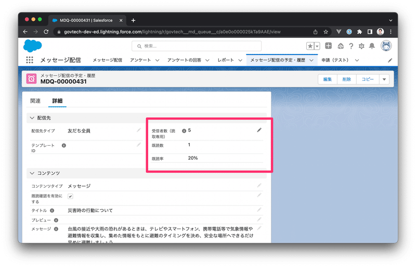Edit コンテンツタイプ field with pencil icon
The image size is (416, 267).
[259, 186]
